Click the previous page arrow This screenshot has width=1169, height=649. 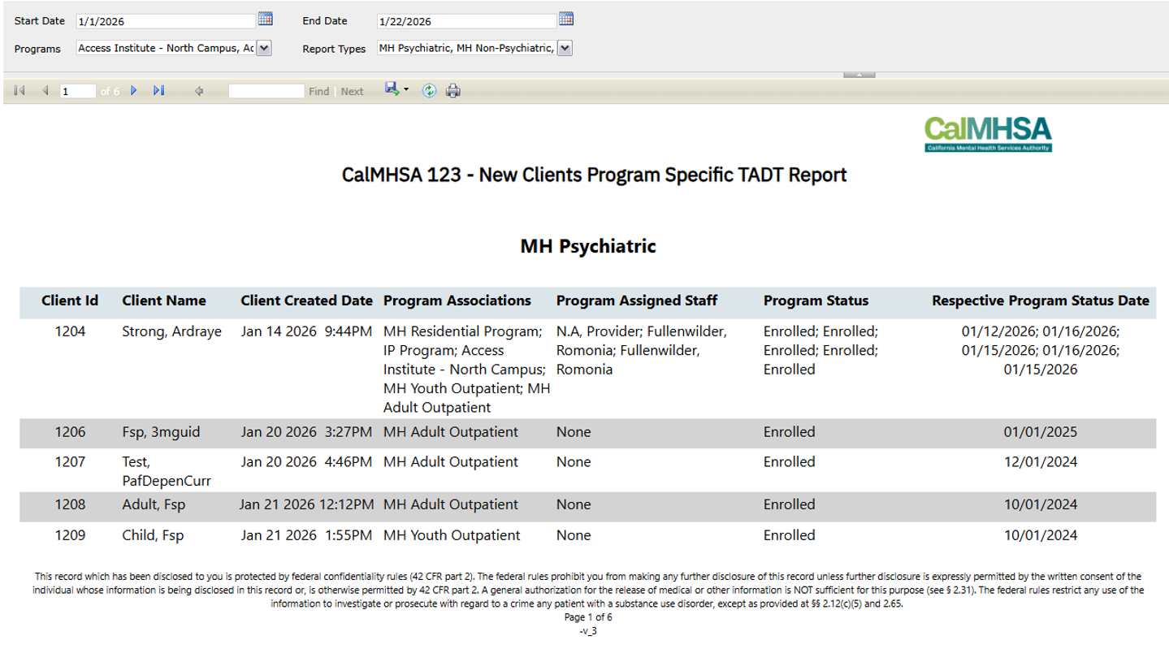click(45, 91)
